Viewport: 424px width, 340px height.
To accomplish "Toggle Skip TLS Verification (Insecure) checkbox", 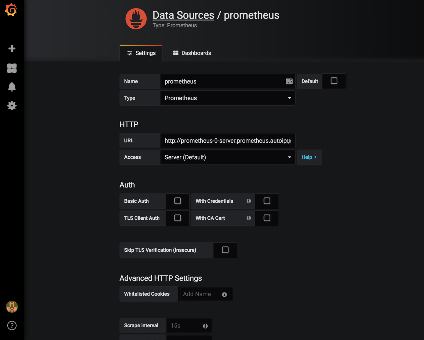I will [x=225, y=250].
